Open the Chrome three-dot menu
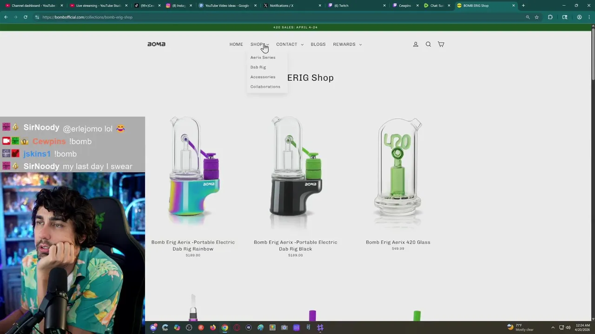This screenshot has width=595, height=334. click(589, 17)
